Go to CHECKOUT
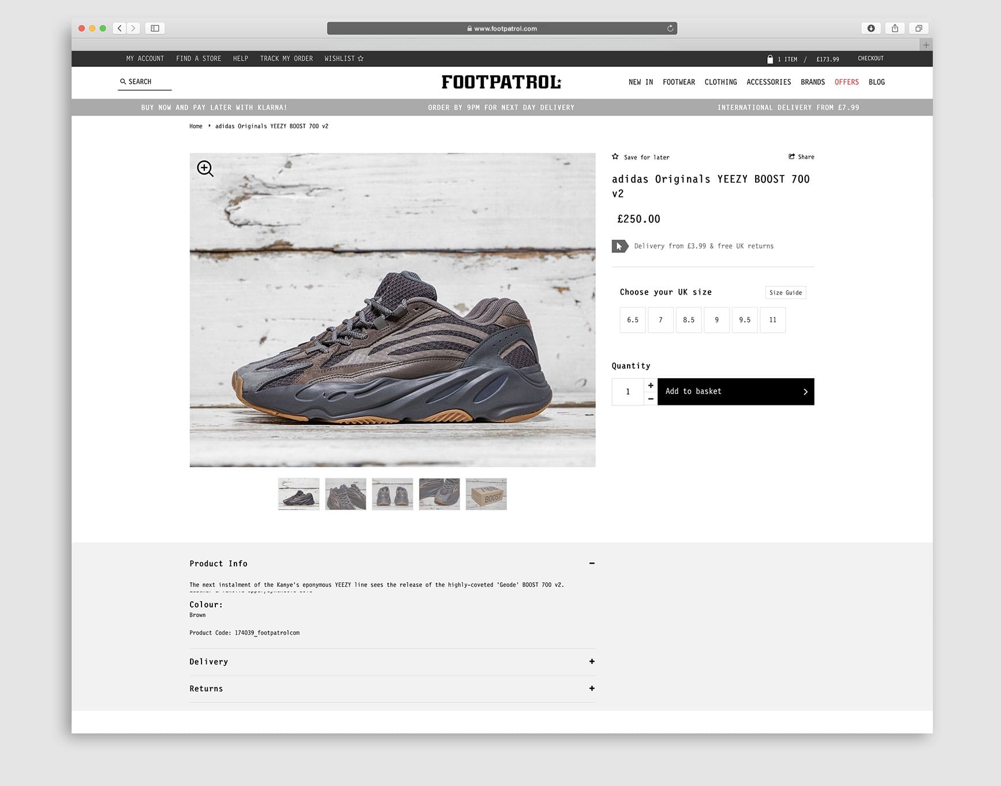The height and width of the screenshot is (786, 1001). tap(871, 58)
